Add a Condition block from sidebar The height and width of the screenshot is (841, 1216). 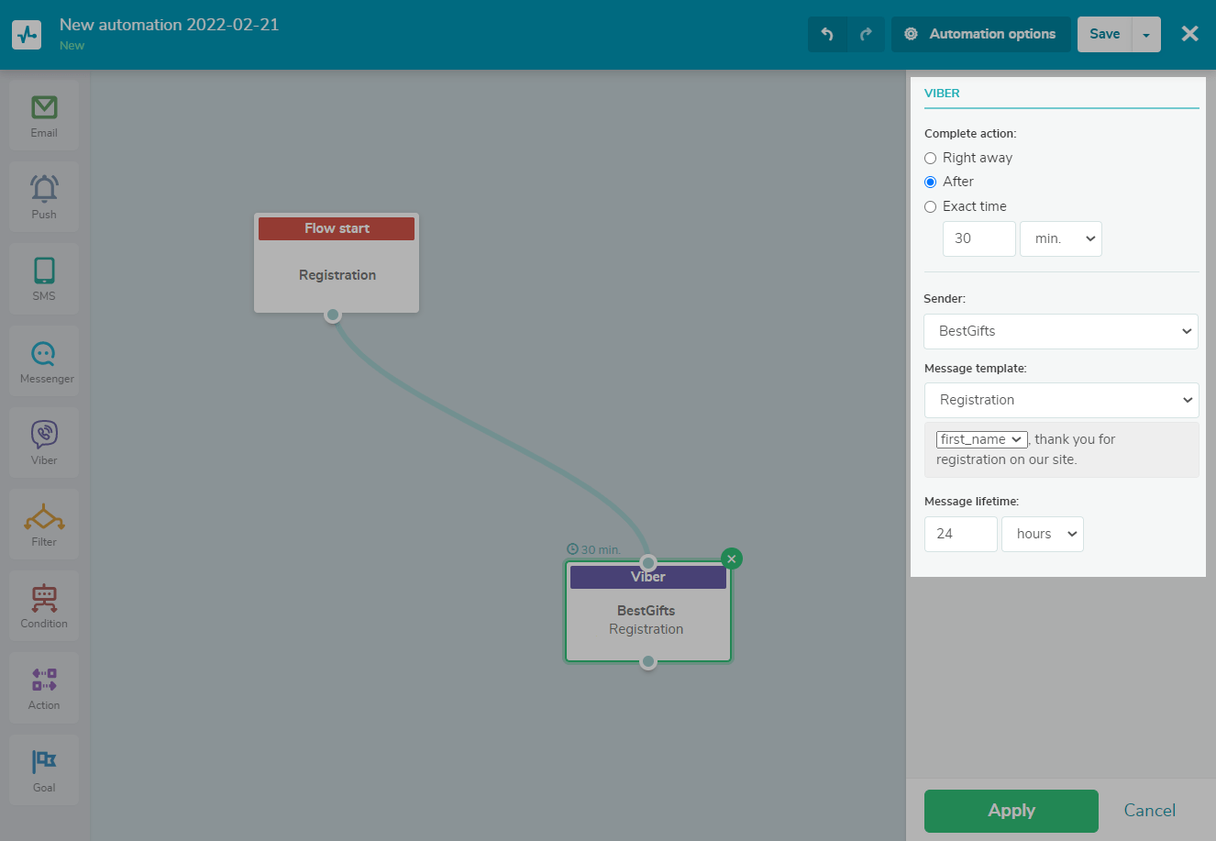[44, 605]
